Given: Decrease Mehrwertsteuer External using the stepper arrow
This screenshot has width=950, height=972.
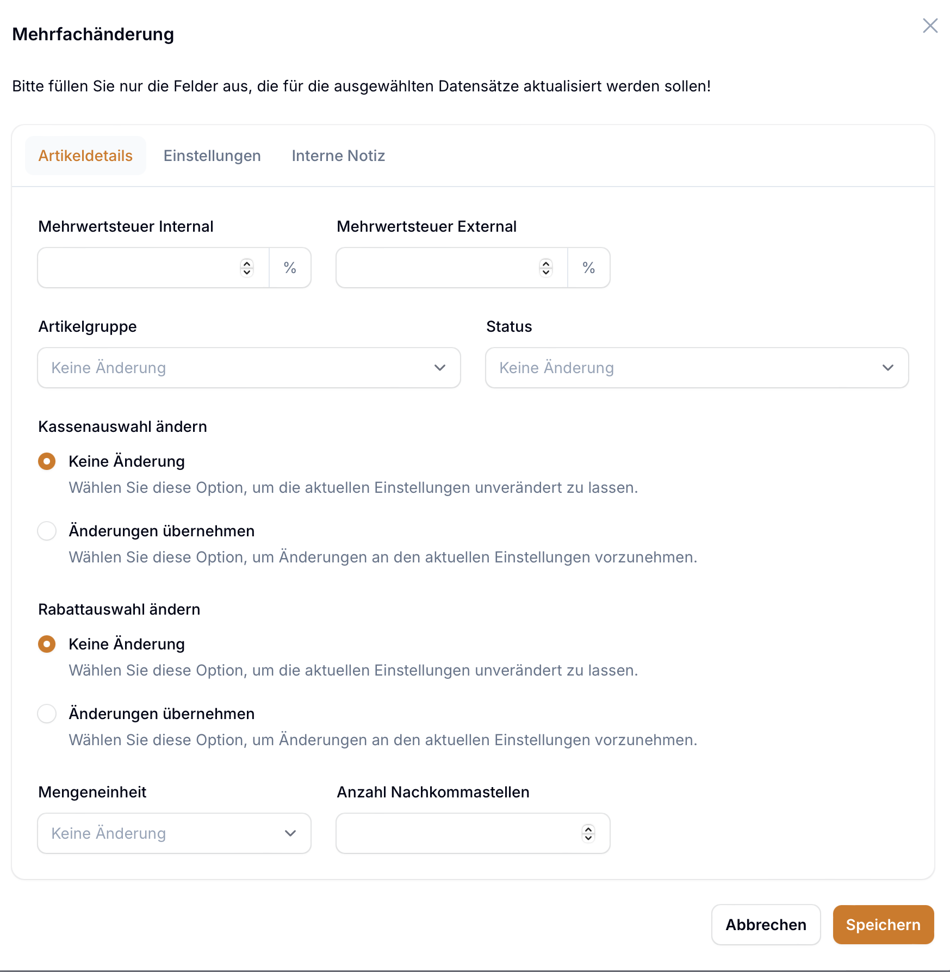Looking at the screenshot, I should tap(545, 271).
